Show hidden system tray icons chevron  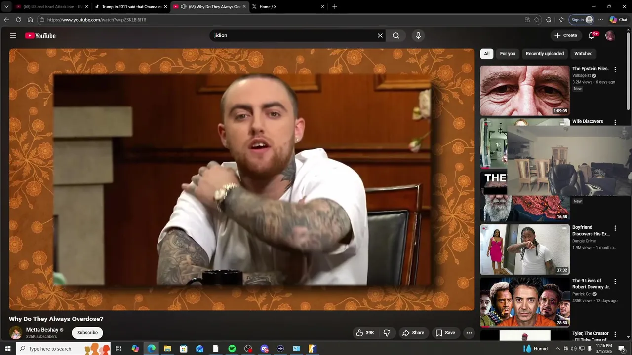(558, 349)
